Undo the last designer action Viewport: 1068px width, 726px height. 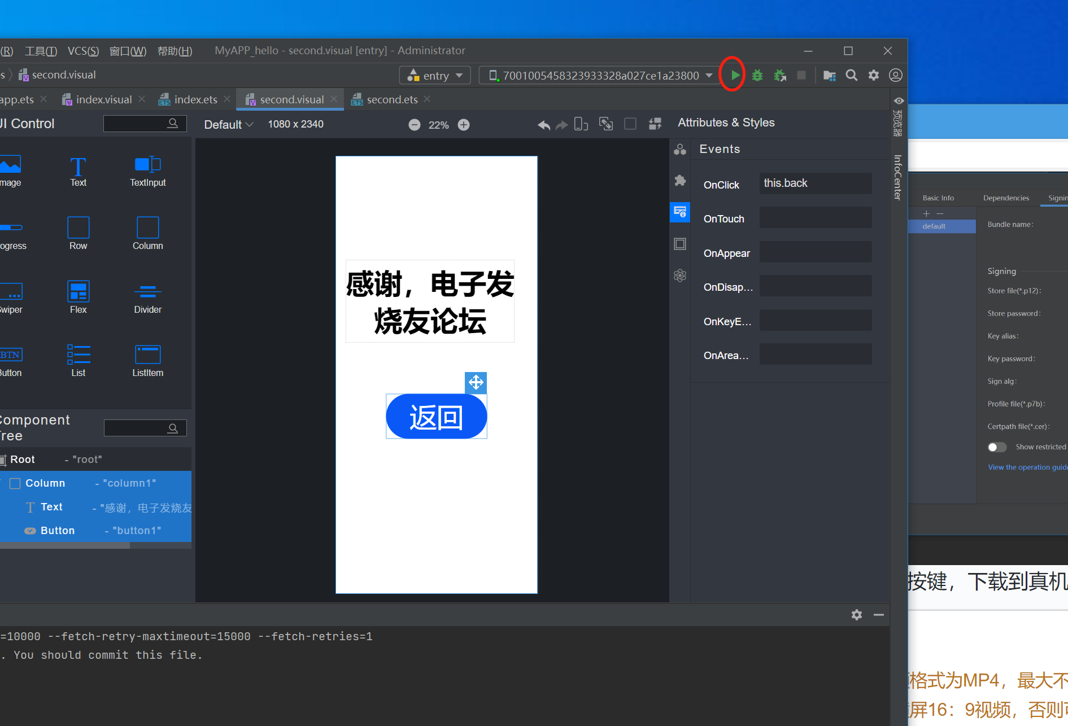tap(544, 125)
